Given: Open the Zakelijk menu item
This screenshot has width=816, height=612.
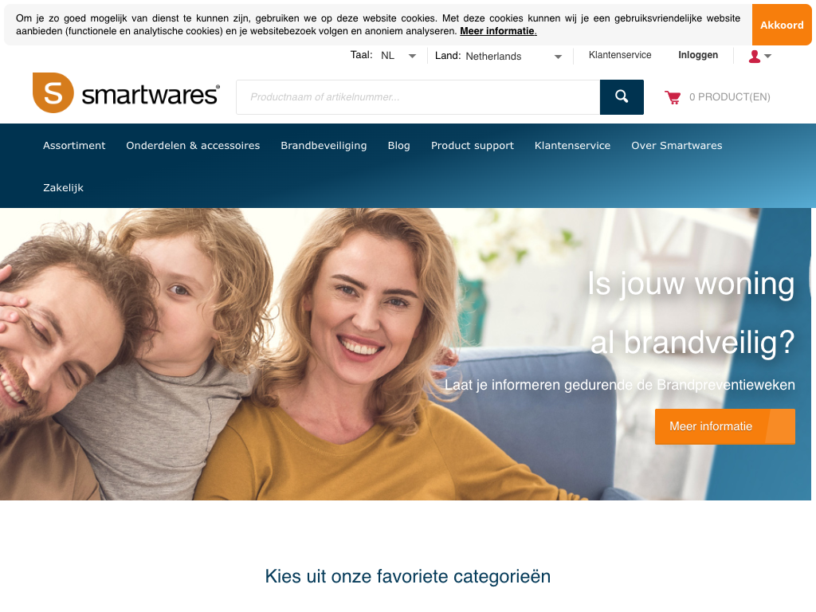Looking at the screenshot, I should [63, 188].
